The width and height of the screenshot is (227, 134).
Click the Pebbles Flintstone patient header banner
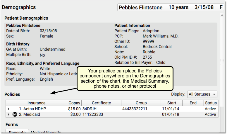click(x=171, y=7)
